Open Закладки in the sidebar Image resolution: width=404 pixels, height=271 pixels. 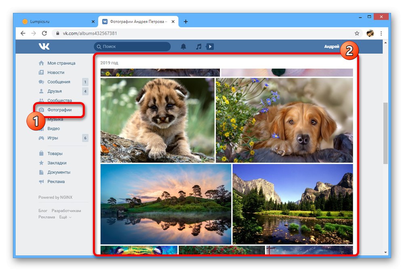57,163
